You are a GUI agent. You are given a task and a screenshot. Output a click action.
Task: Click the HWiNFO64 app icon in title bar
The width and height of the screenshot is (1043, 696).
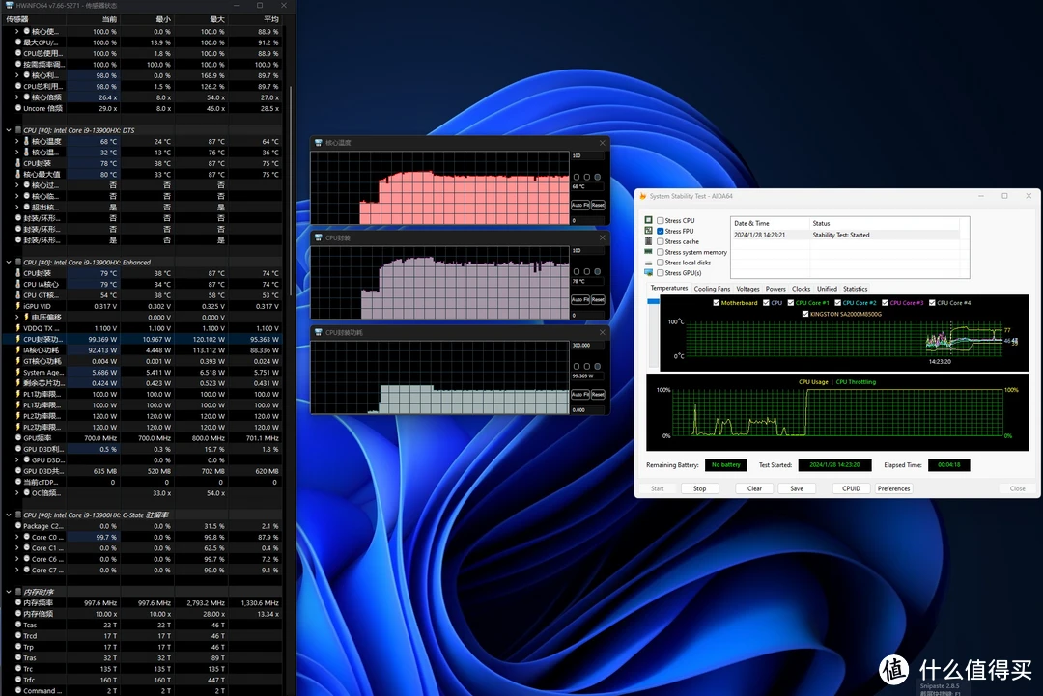click(x=10, y=6)
